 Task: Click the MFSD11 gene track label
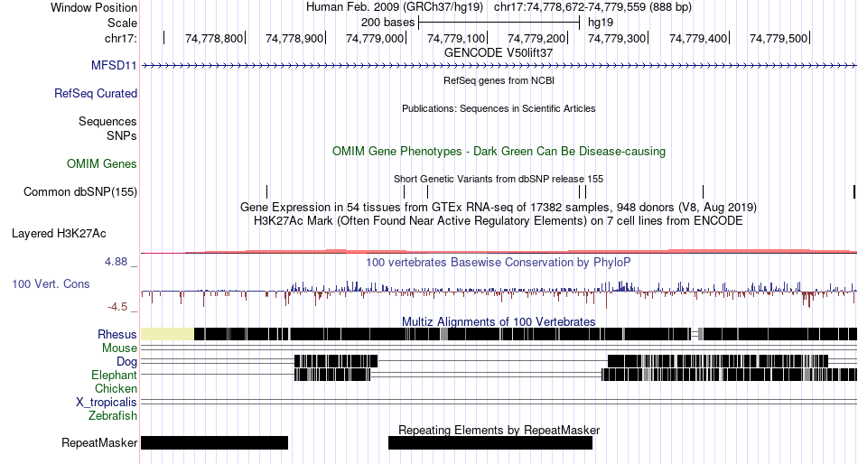[114, 66]
